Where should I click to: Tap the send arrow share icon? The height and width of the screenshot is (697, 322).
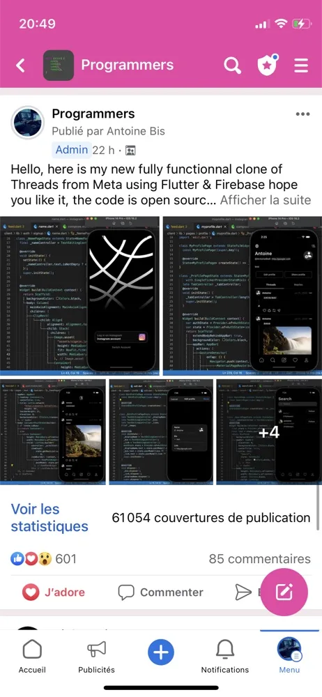(243, 592)
